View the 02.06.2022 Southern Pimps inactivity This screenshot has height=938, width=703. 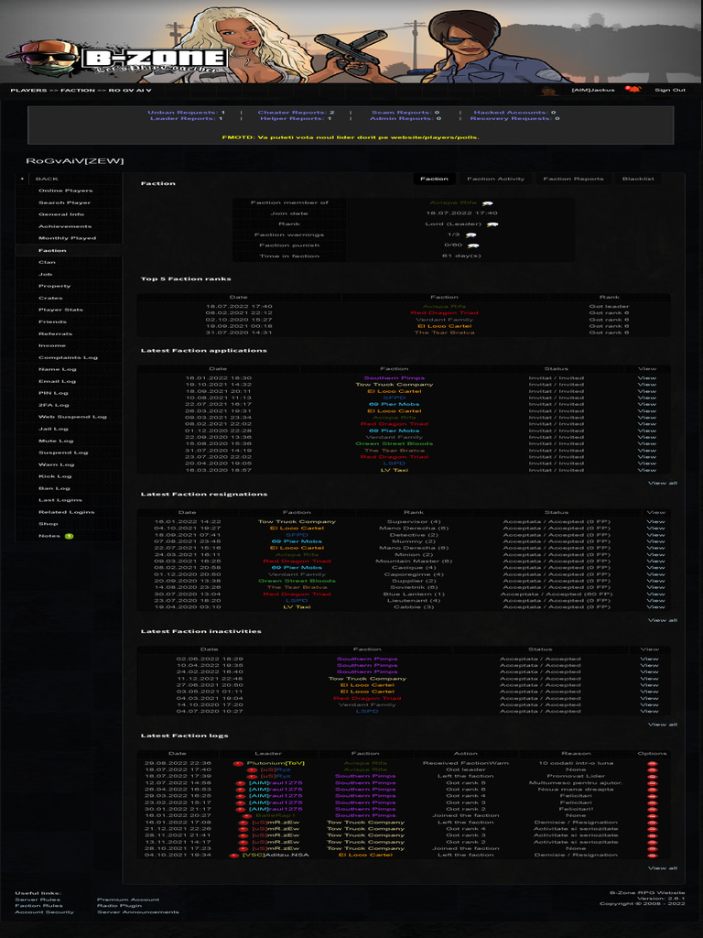click(649, 659)
